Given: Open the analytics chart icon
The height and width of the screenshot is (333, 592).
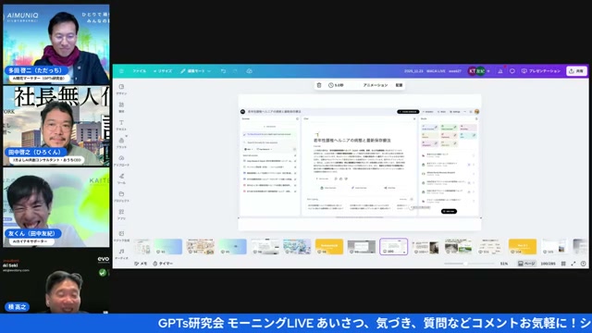Looking at the screenshot, I should pos(500,71).
